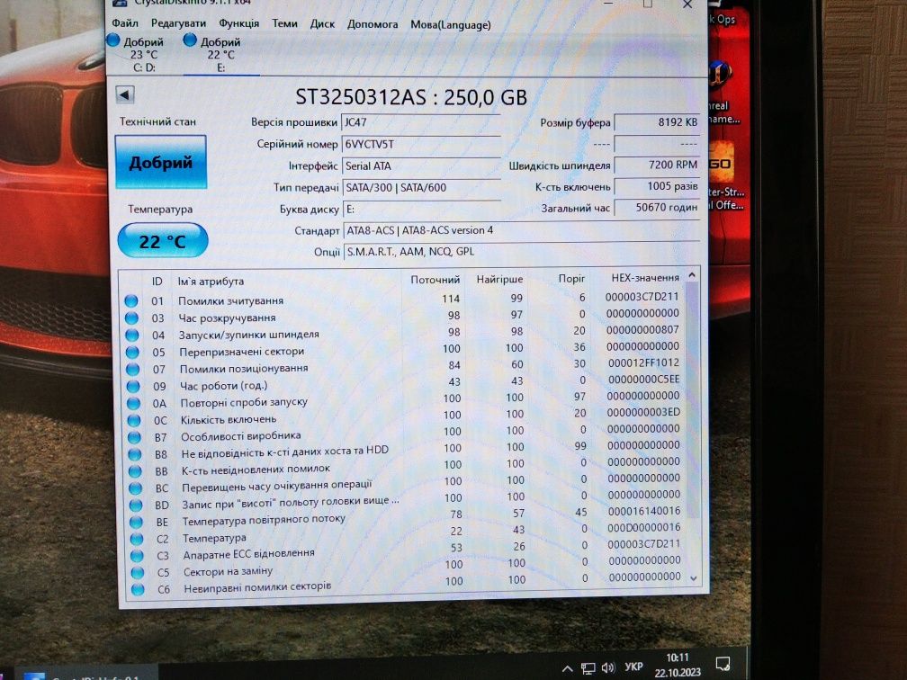
Task: Click the status orb for attribute B7
Action: pos(134,437)
